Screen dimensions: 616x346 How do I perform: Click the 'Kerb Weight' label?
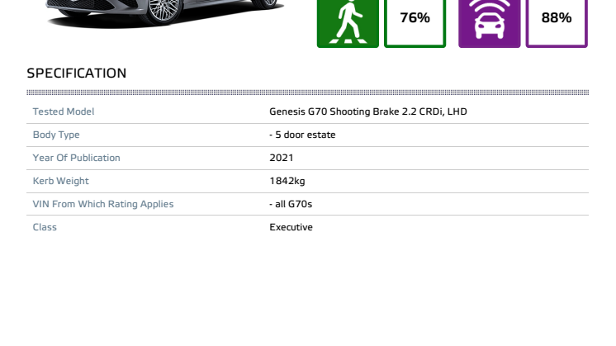point(60,181)
